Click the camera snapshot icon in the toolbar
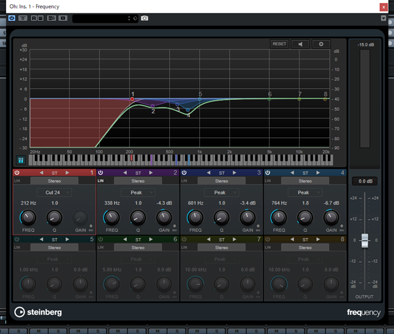The width and height of the screenshot is (394, 334). click(x=145, y=18)
